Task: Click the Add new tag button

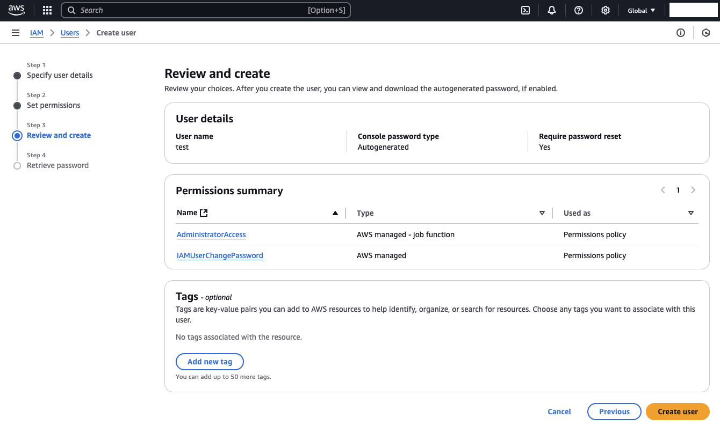Action: (210, 362)
